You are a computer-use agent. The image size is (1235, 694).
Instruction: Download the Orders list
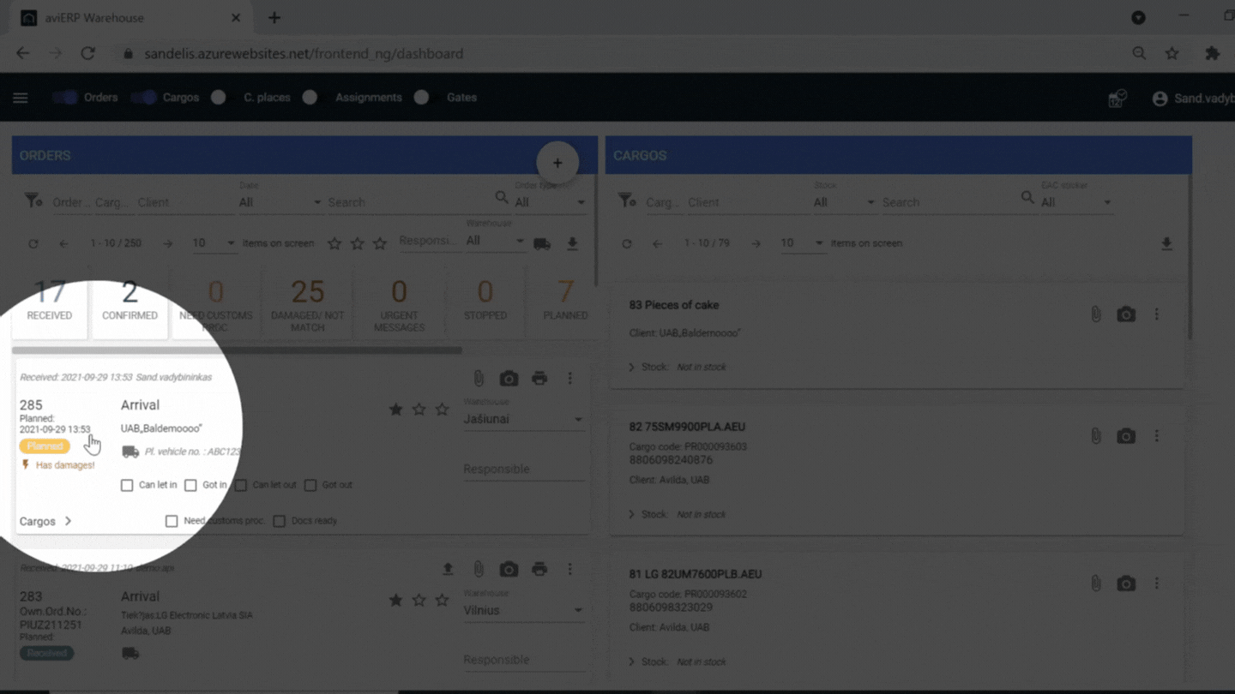pyautogui.click(x=572, y=243)
